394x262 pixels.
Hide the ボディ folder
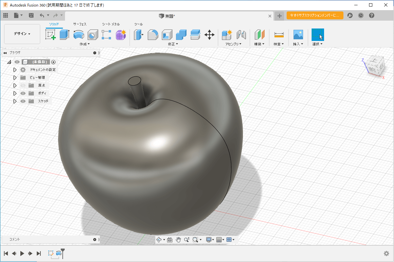pos(23,93)
